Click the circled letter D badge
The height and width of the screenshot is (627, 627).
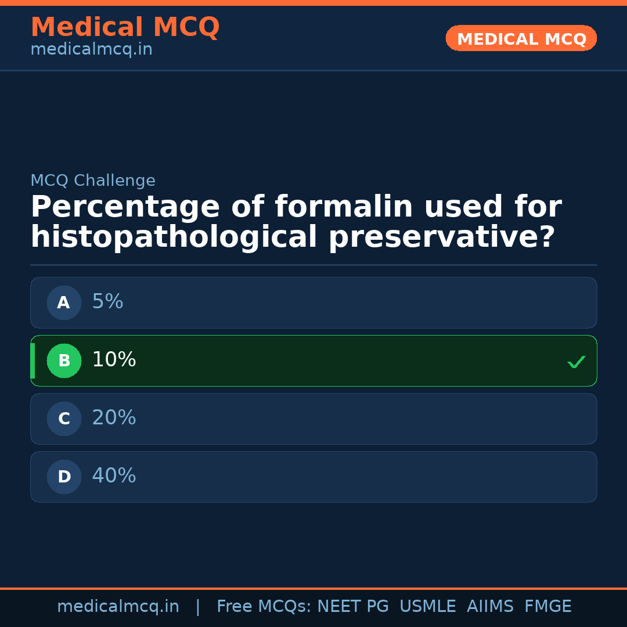coord(64,477)
